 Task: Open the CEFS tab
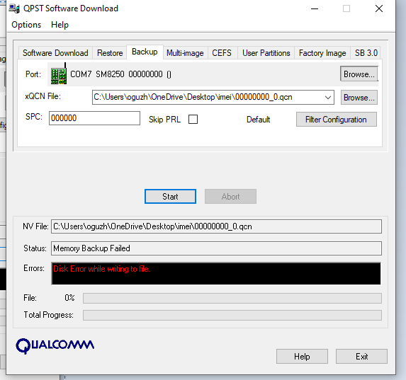coord(222,53)
